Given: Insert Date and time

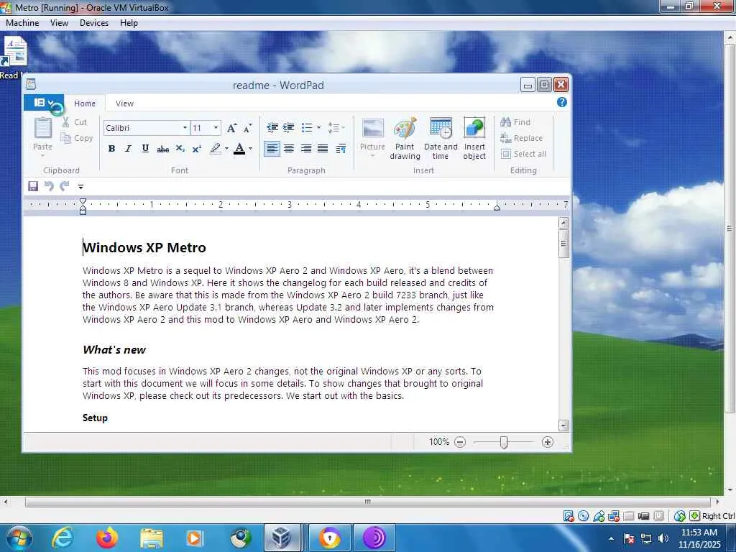Looking at the screenshot, I should (x=441, y=139).
